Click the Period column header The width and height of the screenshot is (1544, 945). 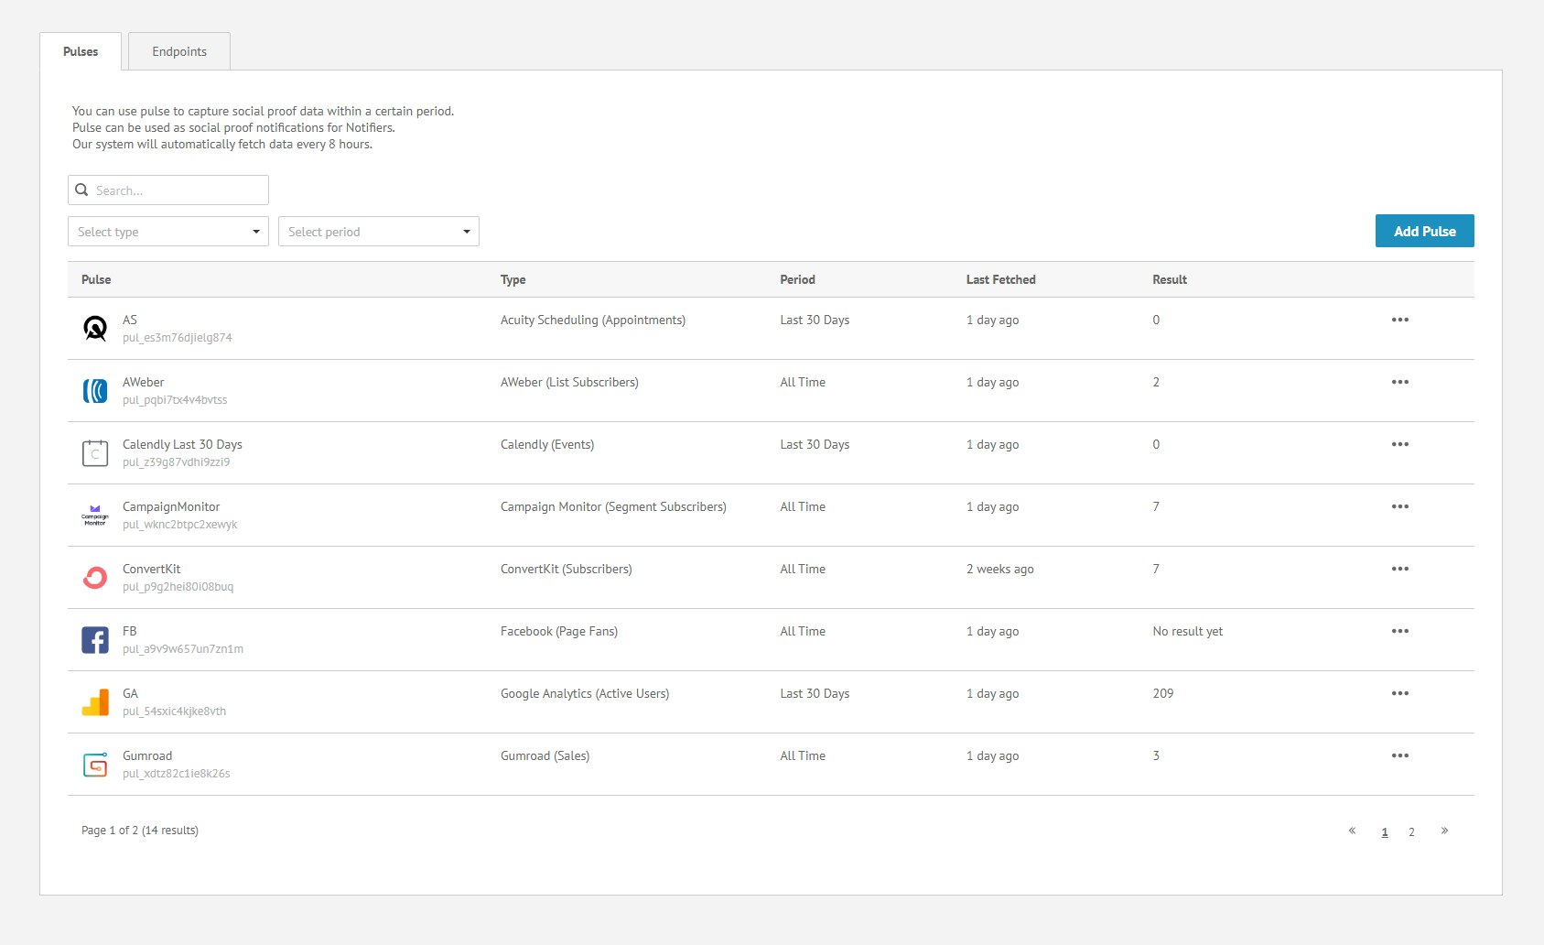[x=797, y=279]
